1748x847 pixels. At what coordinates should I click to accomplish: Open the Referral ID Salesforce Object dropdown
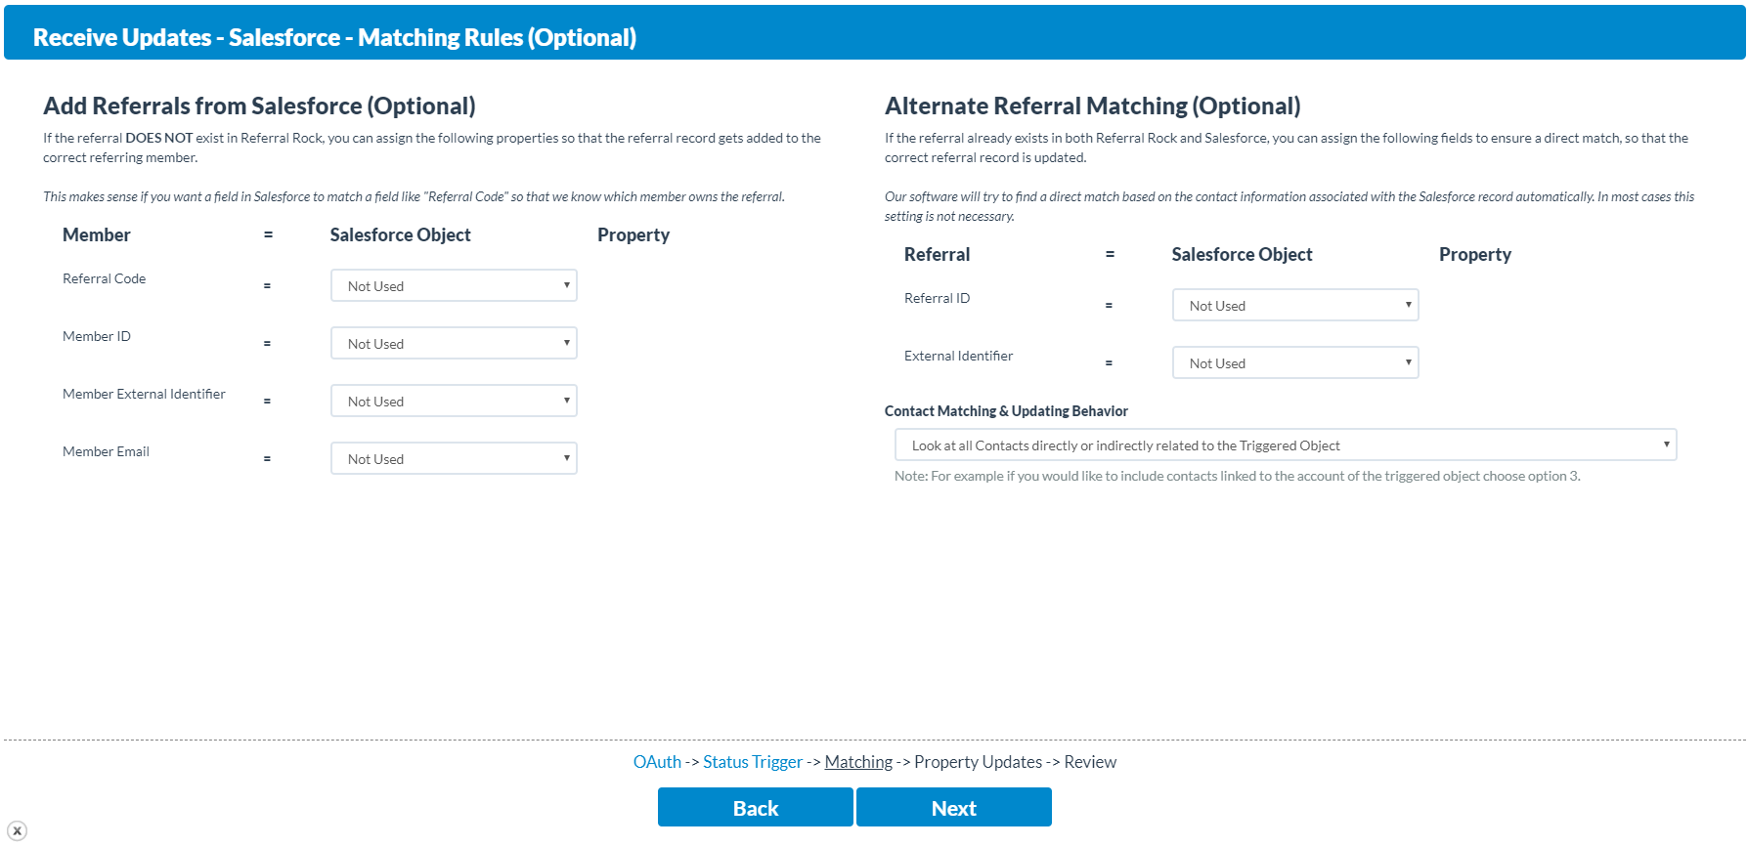pos(1295,305)
